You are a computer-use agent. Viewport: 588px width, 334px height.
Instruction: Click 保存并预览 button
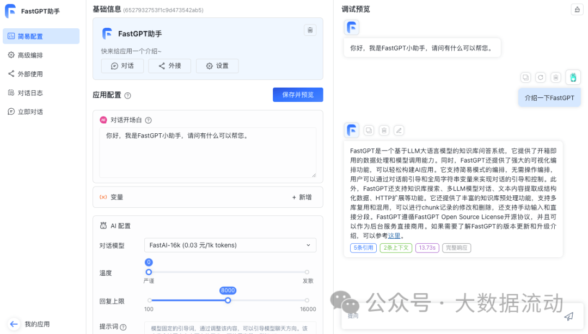coord(298,95)
